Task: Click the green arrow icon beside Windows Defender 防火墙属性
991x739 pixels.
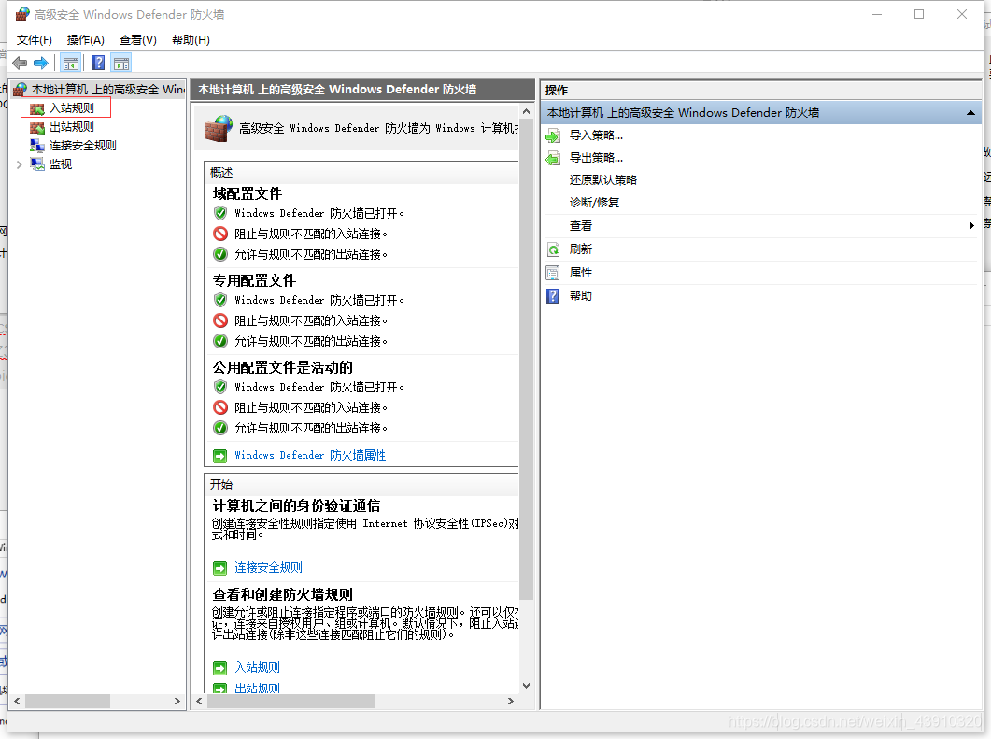Action: click(x=219, y=456)
